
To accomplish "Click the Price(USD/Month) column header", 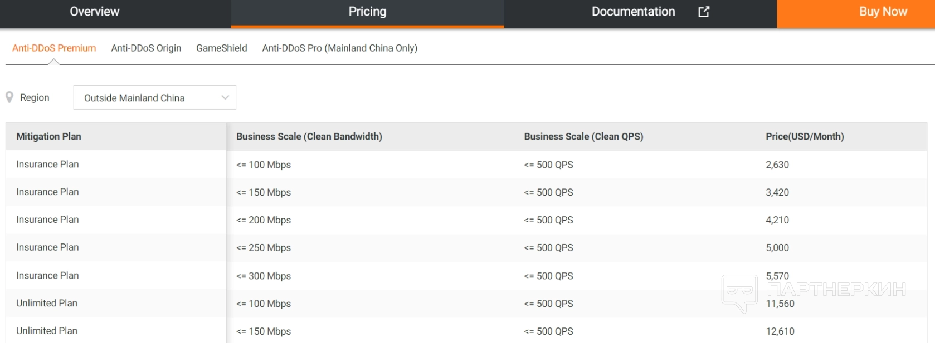I will tap(805, 137).
